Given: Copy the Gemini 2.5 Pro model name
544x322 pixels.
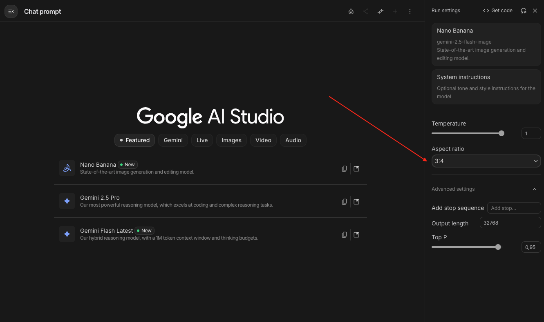Looking at the screenshot, I should (344, 202).
